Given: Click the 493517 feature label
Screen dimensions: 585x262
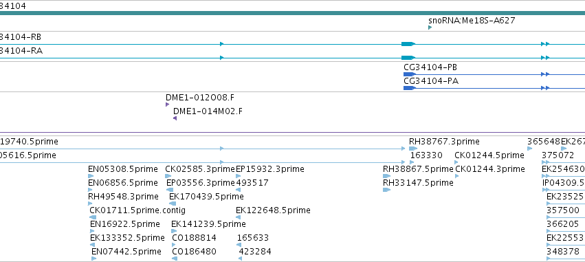Looking at the screenshot, I should coord(252,183).
